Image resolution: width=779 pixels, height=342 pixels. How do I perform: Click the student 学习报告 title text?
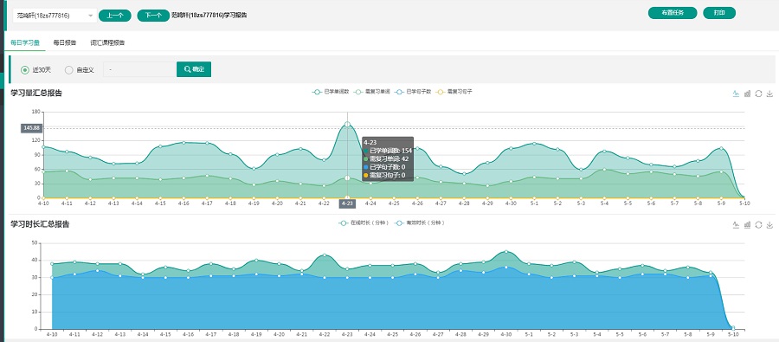tap(209, 16)
